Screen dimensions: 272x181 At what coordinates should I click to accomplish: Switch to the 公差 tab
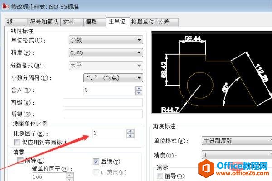(x=167, y=22)
